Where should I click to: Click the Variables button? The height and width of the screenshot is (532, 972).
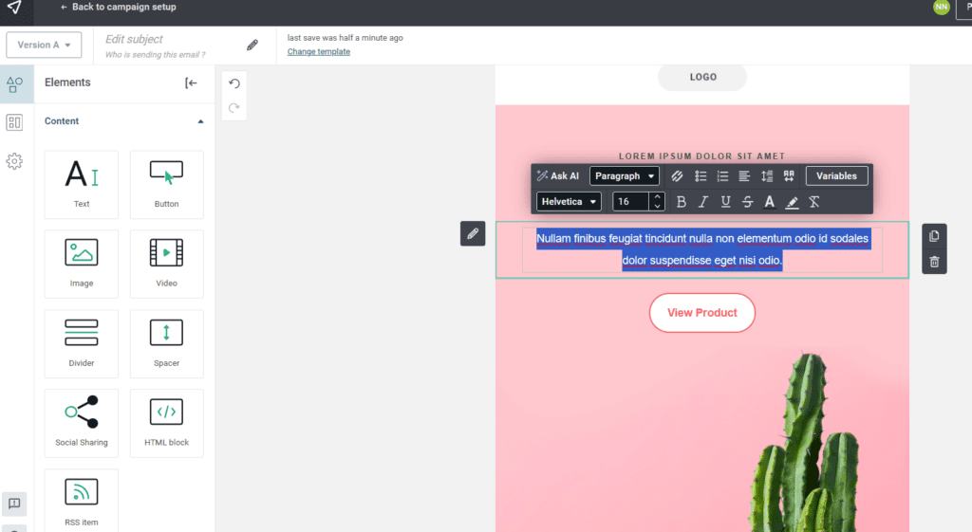[x=836, y=176]
